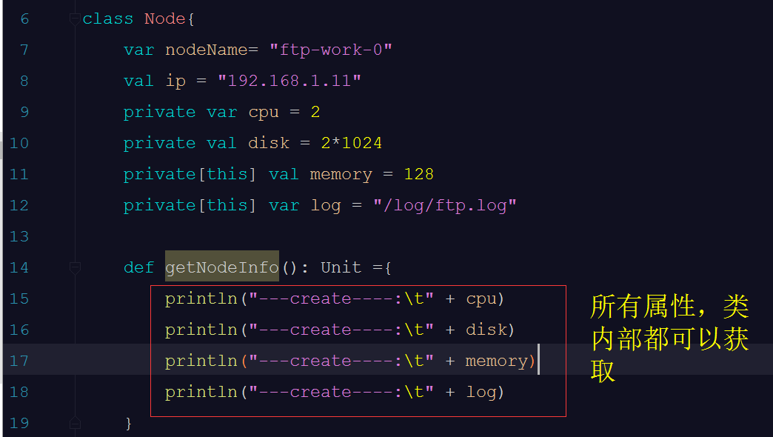The width and height of the screenshot is (773, 437).
Task: Click "private[this]" on line 12
Action: 190,206
